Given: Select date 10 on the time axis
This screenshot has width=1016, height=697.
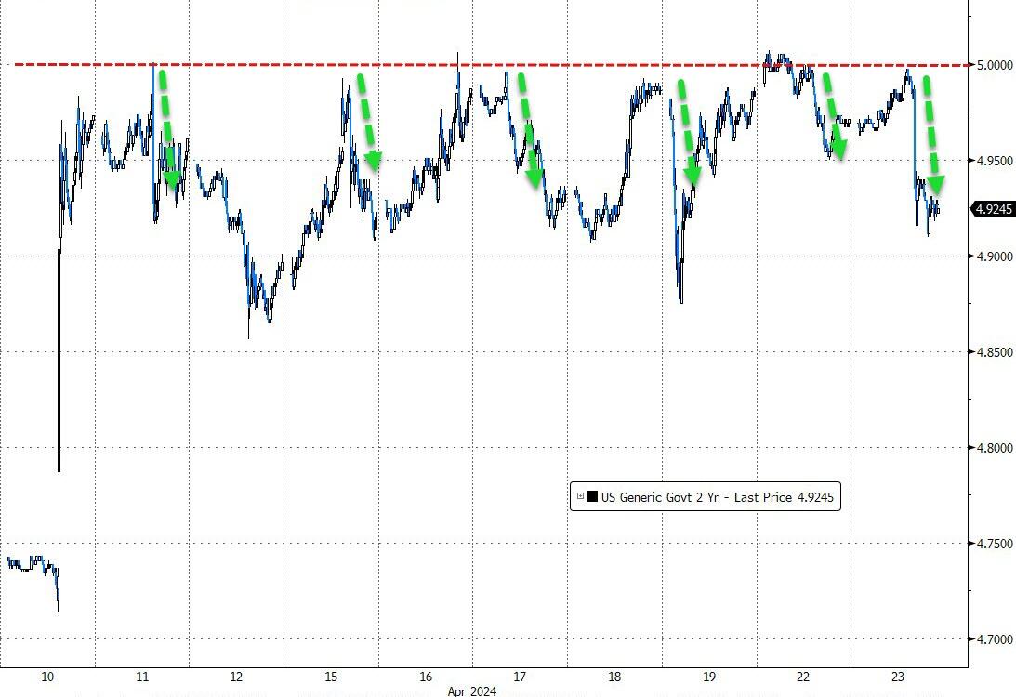Looking at the screenshot, I should pos(47,677).
